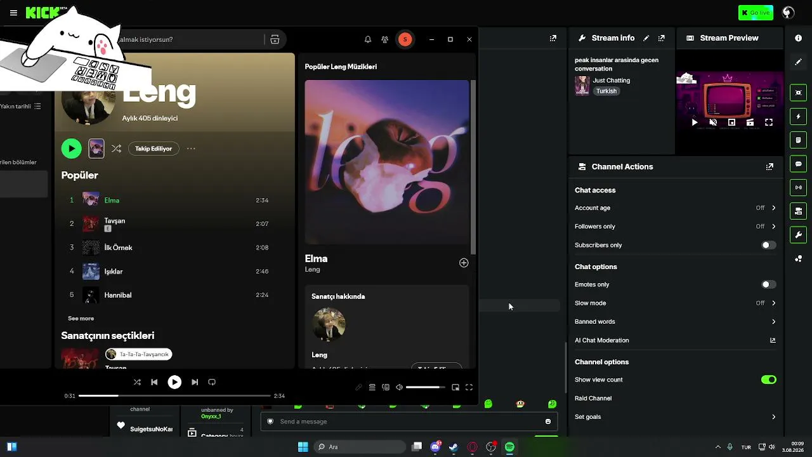Open Spotify friend activity icon
The height and width of the screenshot is (457, 812).
385,39
